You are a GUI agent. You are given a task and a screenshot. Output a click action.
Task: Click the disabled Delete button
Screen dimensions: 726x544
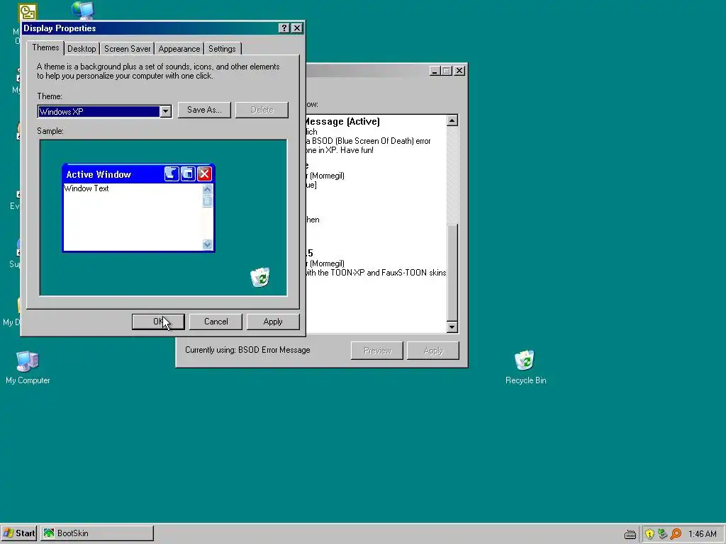click(x=262, y=110)
